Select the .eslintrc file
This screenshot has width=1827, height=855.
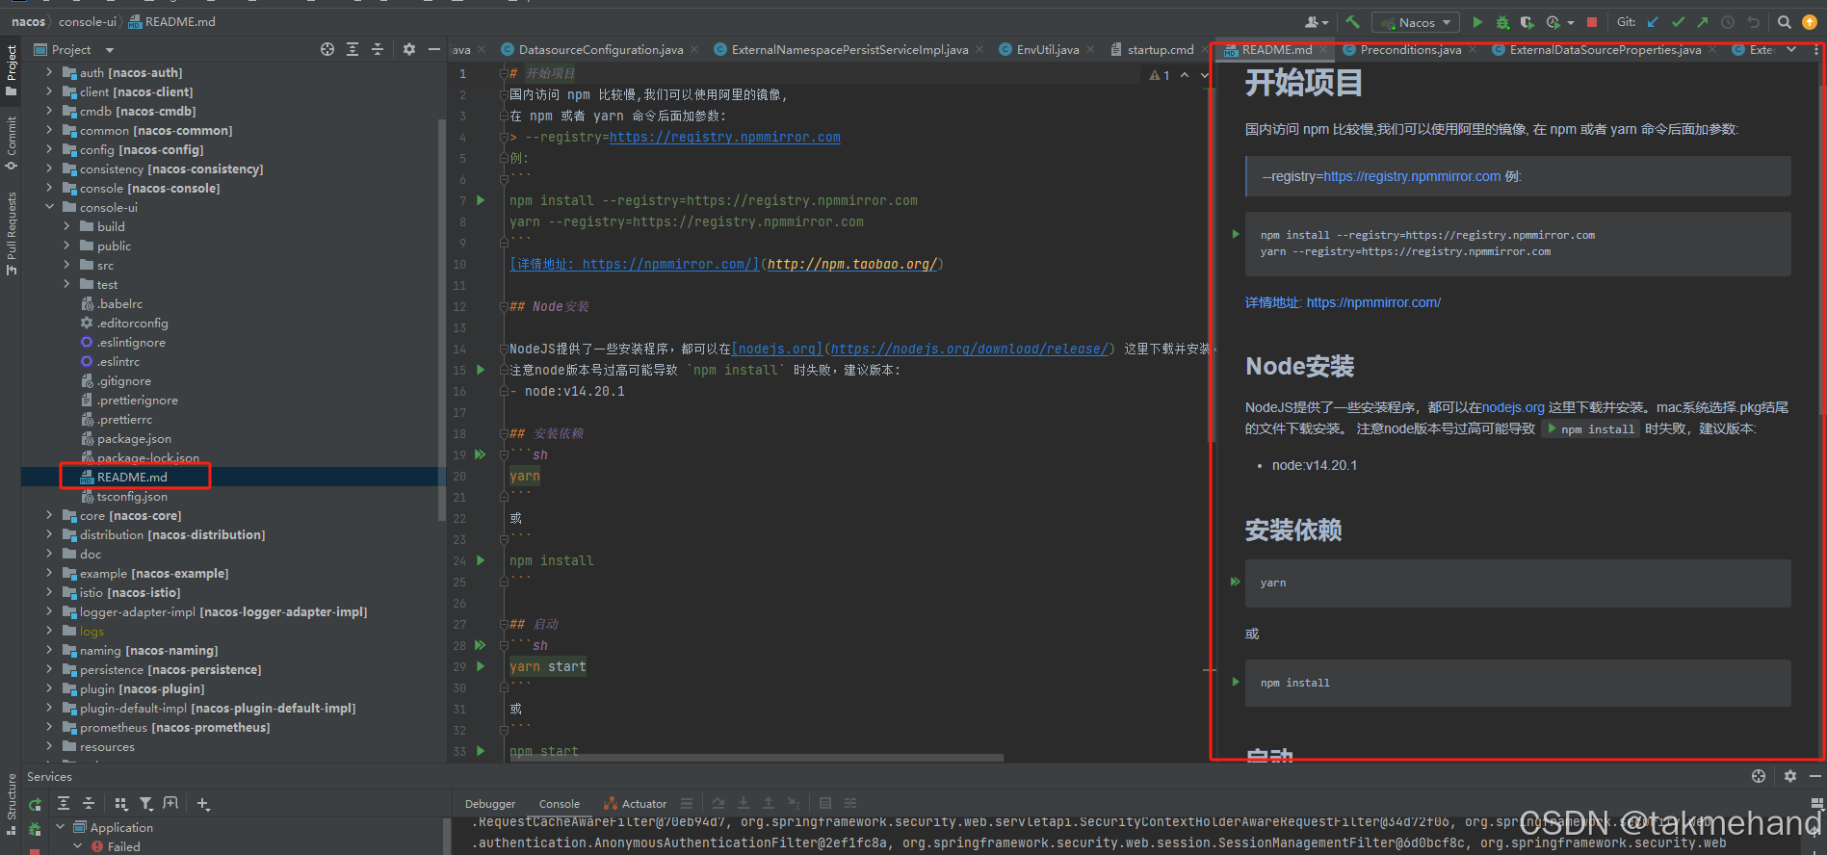point(117,362)
